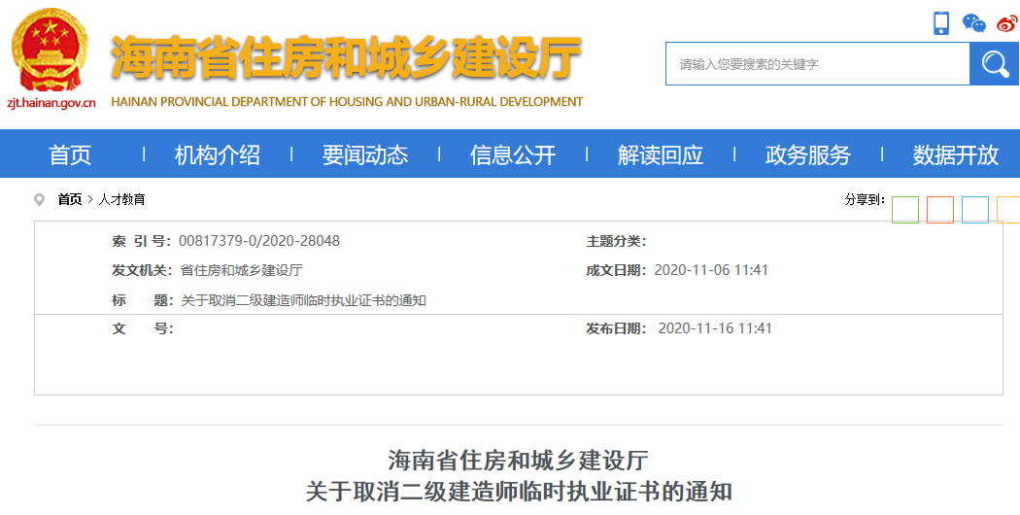This screenshot has height=515, width=1020.
Task: Open the 首页 navigation tab
Action: pyautogui.click(x=70, y=154)
